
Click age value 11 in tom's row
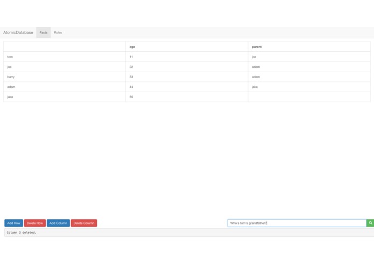187,57
